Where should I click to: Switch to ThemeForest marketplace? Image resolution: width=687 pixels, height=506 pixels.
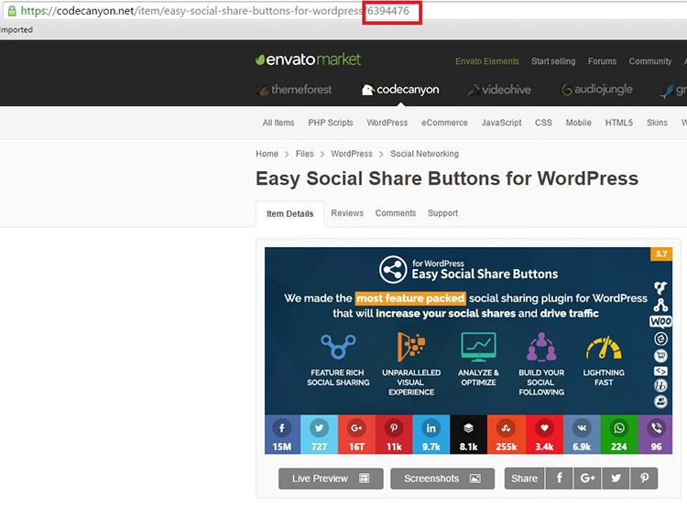[x=294, y=90]
